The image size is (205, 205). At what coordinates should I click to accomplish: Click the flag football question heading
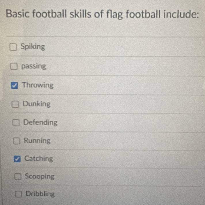tap(102, 14)
